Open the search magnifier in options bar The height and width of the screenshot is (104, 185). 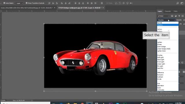(177, 3)
